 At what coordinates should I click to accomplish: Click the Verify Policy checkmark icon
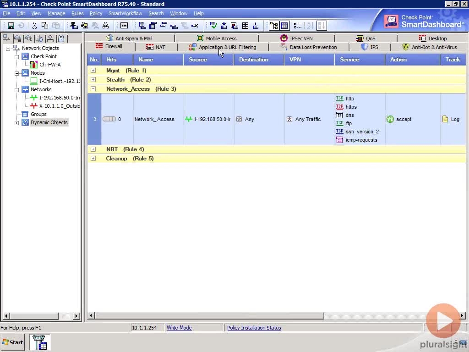click(213, 26)
